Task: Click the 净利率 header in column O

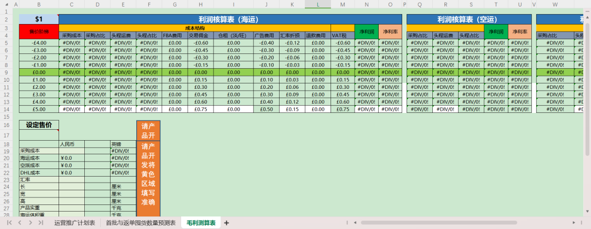Action: (390, 32)
